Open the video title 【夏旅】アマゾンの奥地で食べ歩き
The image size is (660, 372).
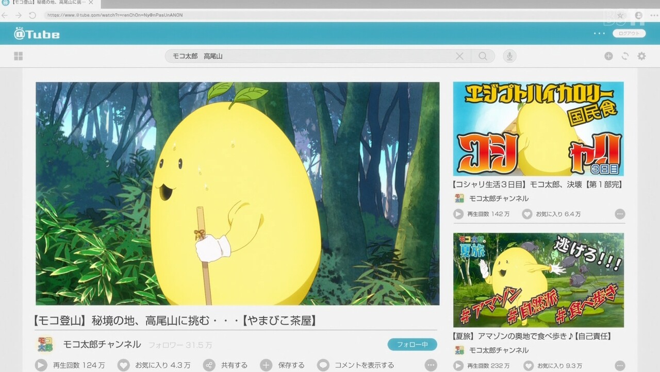click(531, 336)
